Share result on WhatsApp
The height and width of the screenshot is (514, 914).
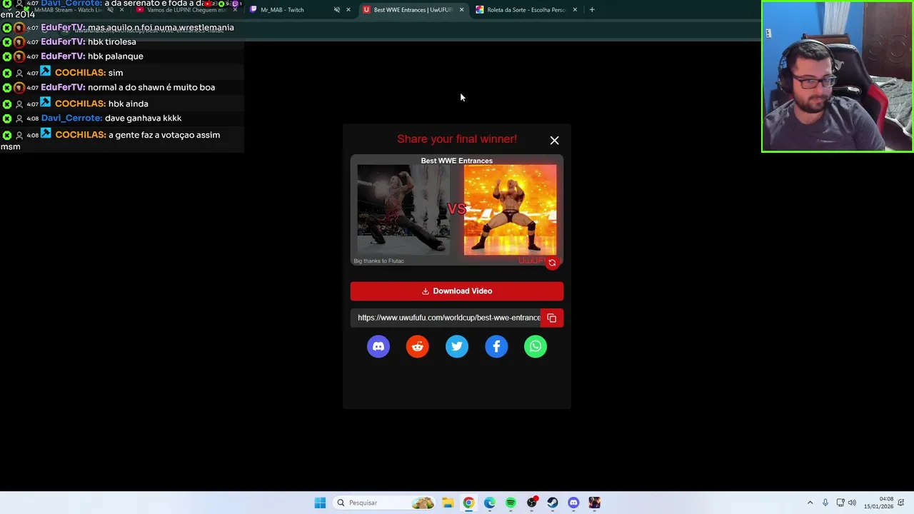pyautogui.click(x=536, y=346)
